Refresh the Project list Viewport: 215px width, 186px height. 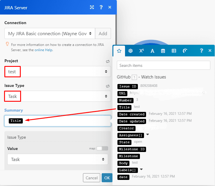(108, 61)
